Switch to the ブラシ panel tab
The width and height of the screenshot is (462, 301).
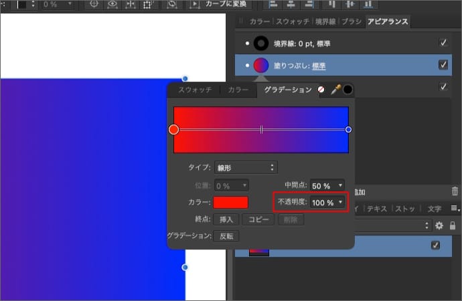[351, 21]
